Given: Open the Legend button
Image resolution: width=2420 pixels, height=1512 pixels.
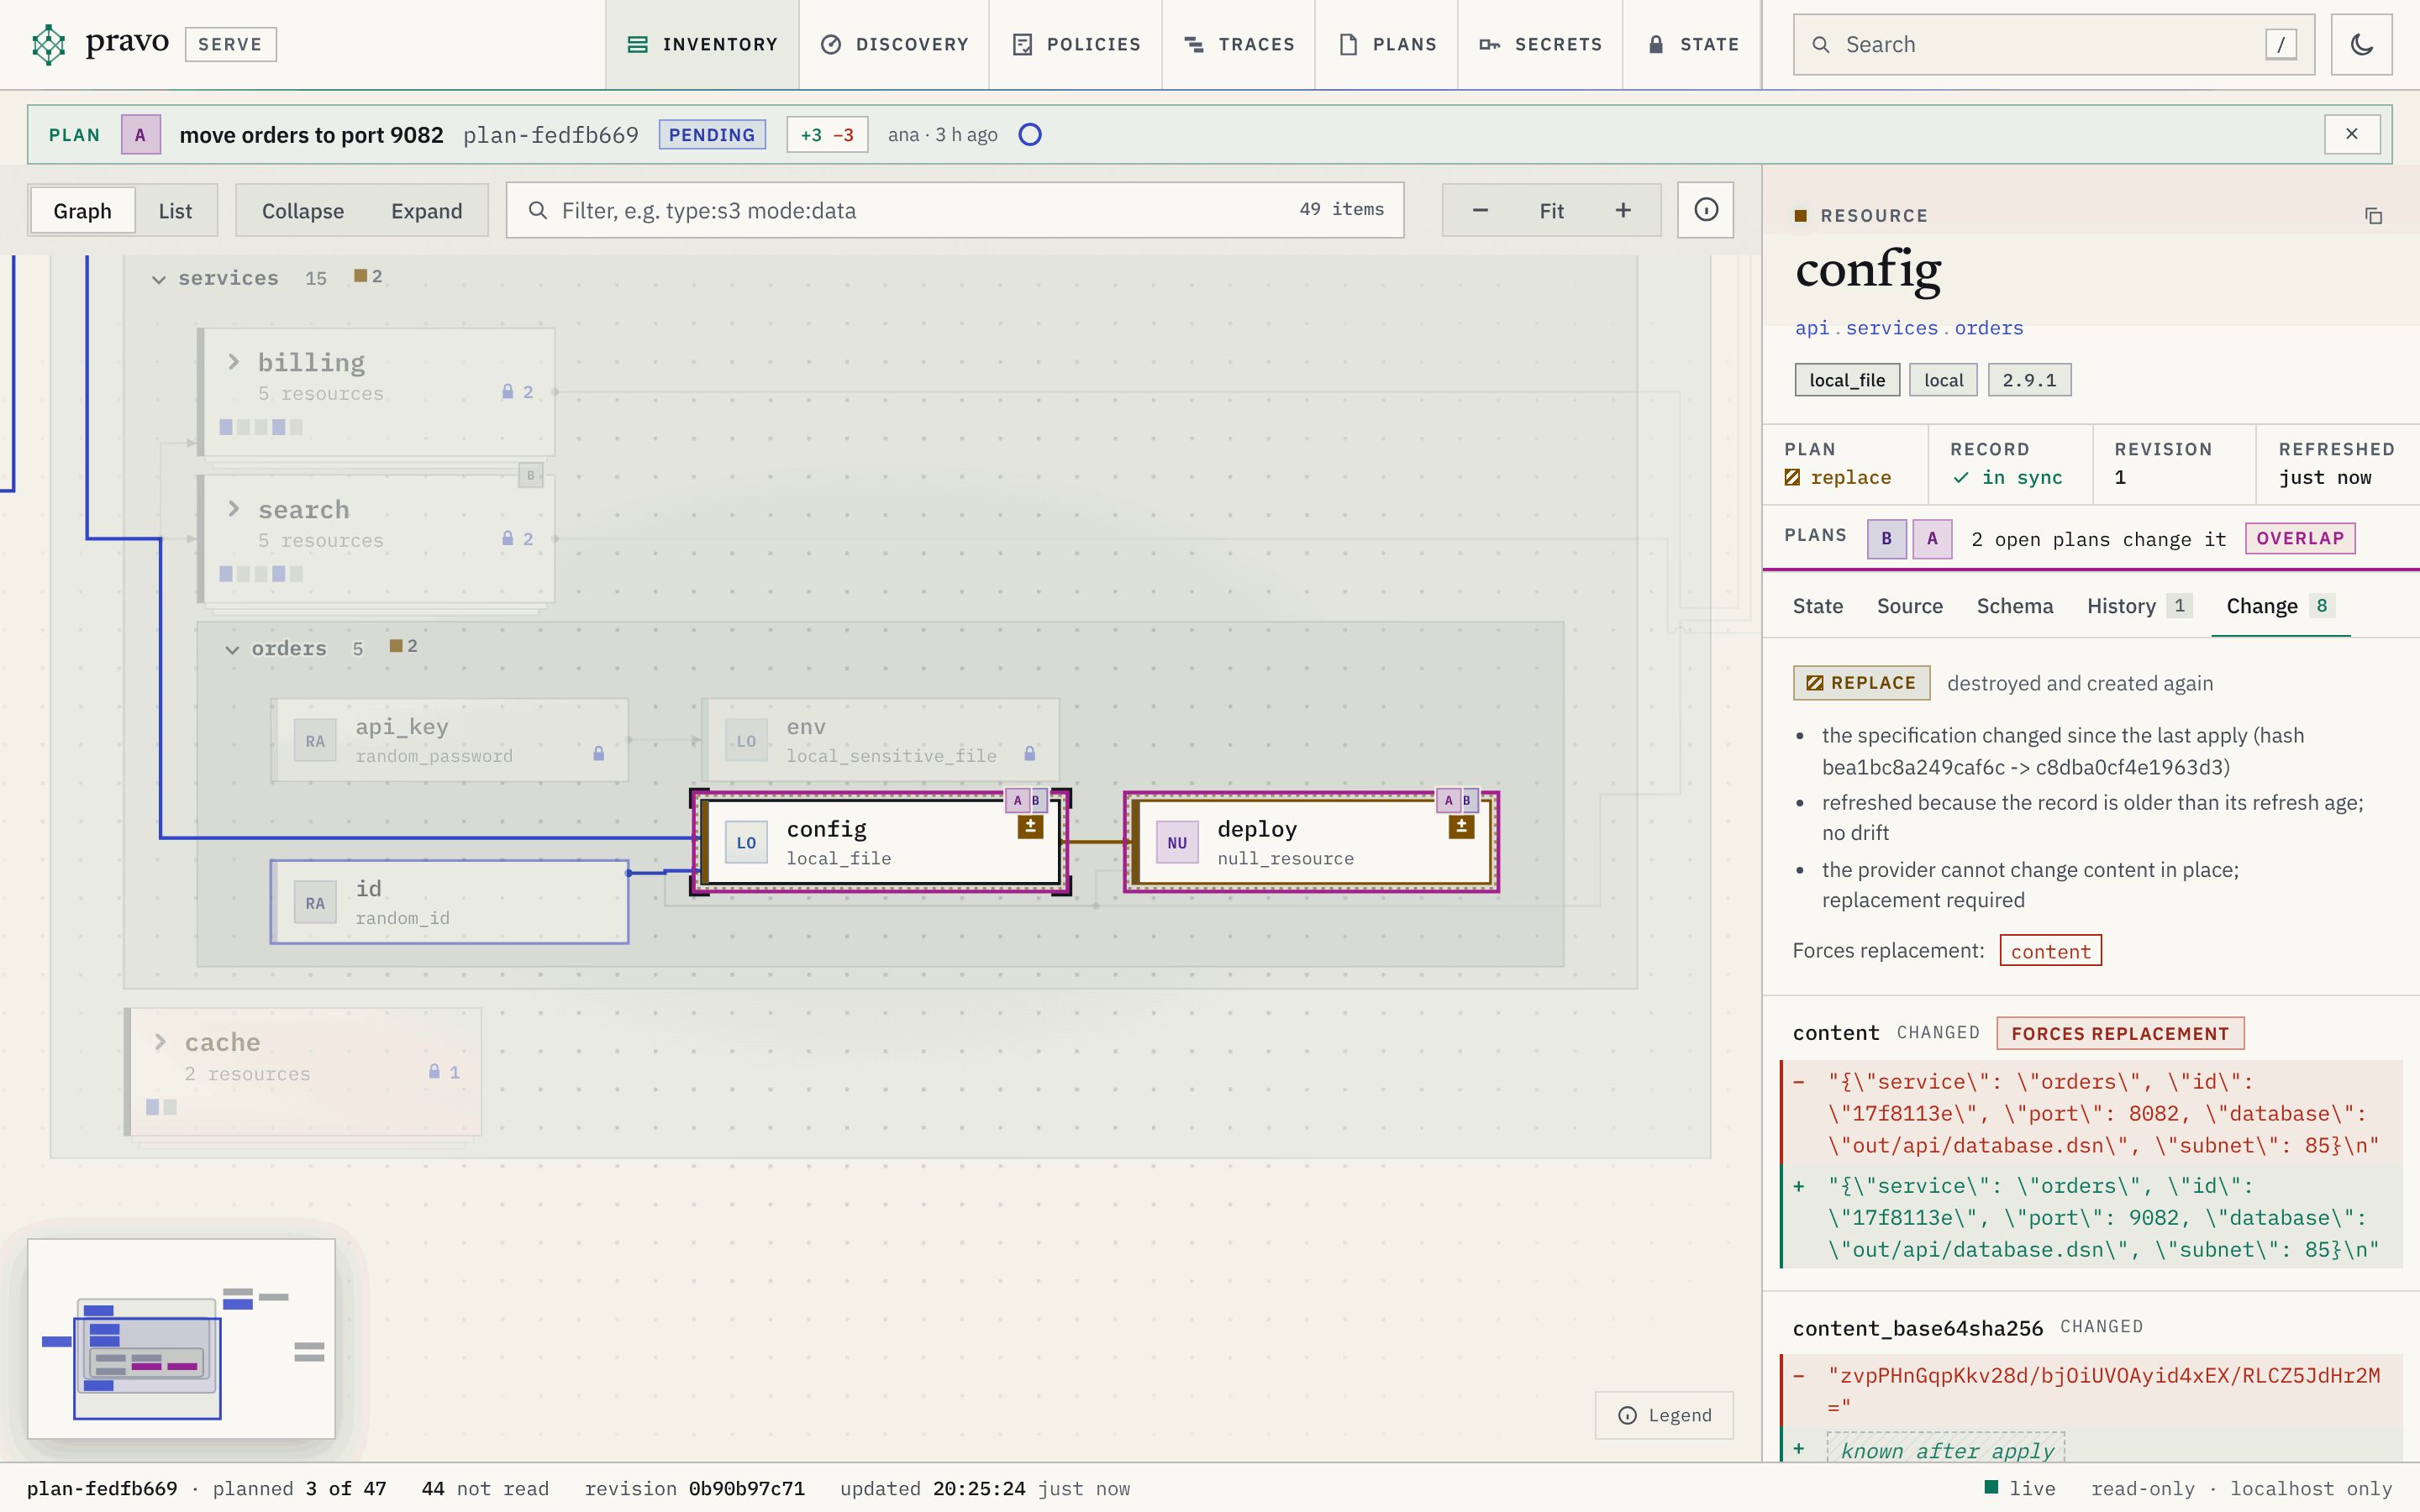Looking at the screenshot, I should point(1664,1415).
